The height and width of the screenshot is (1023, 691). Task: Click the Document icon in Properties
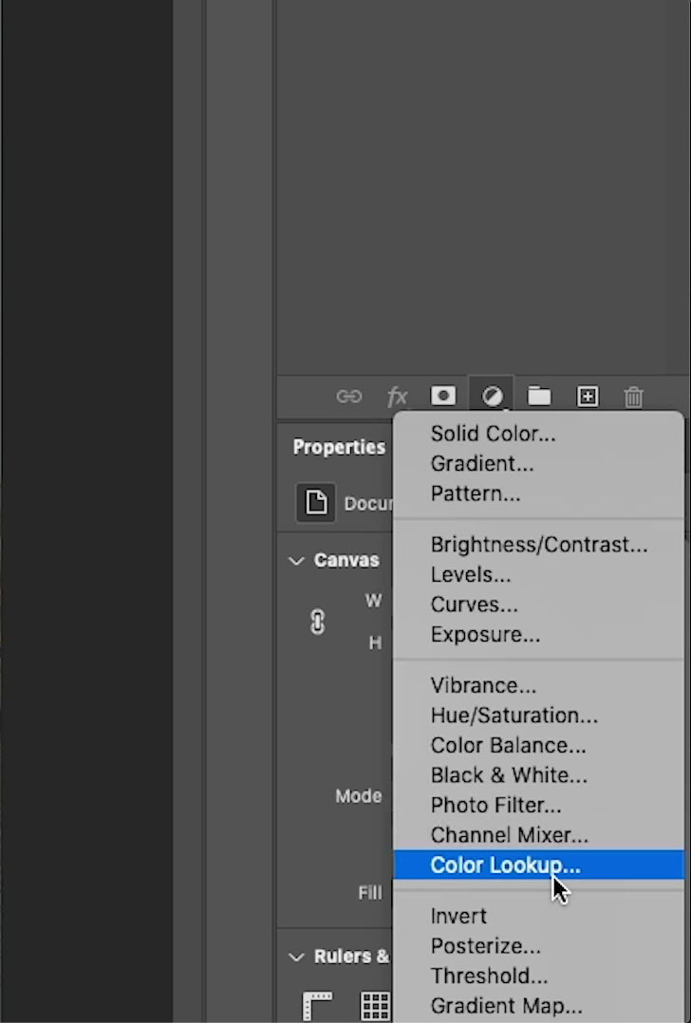316,503
